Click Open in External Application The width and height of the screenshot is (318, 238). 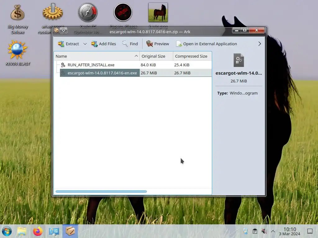click(x=207, y=44)
